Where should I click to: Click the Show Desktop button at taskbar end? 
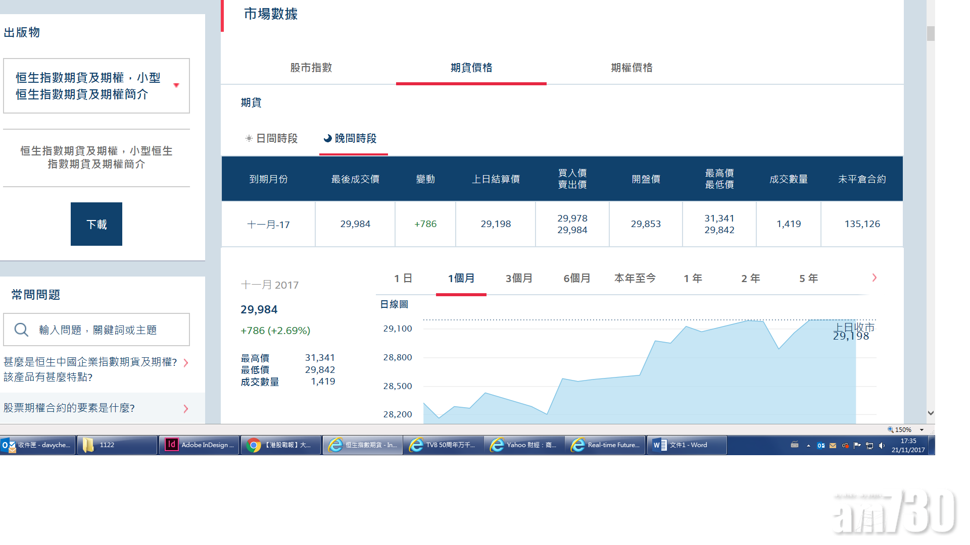(932, 445)
